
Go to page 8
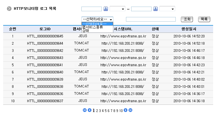point(114,111)
